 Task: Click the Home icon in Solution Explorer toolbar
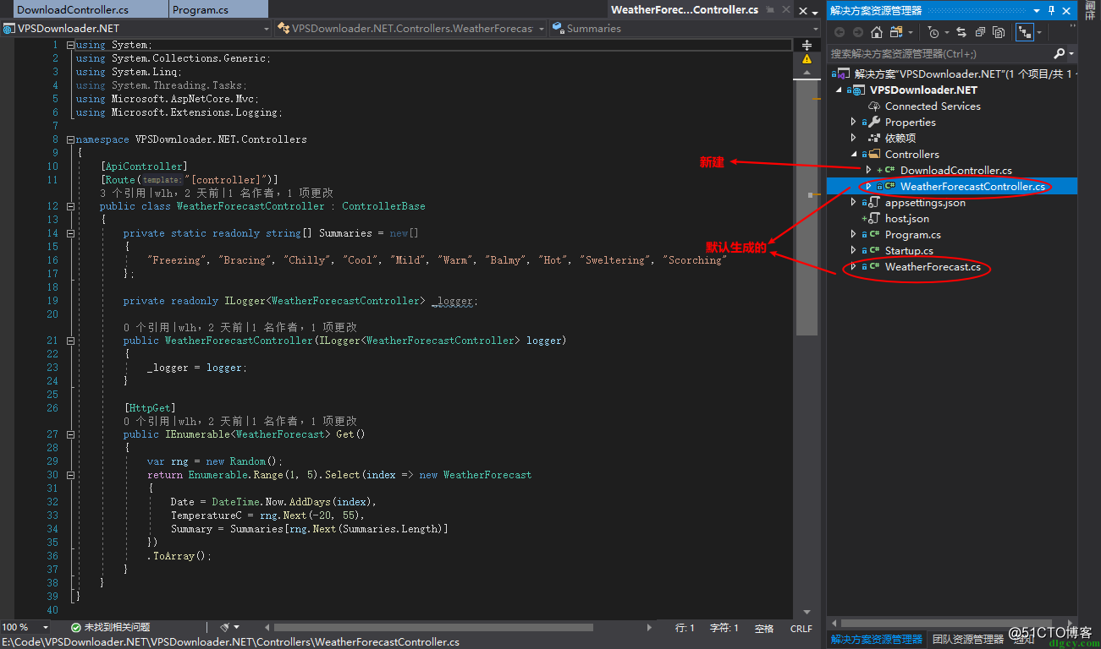click(x=877, y=32)
